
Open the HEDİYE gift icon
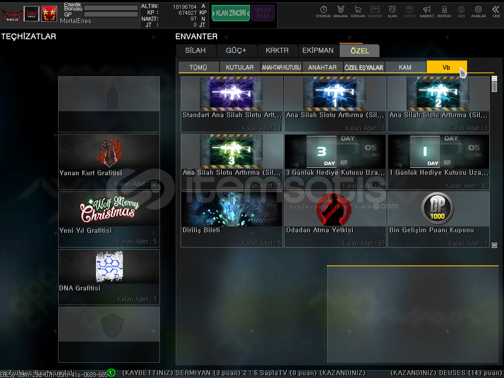pos(409,12)
